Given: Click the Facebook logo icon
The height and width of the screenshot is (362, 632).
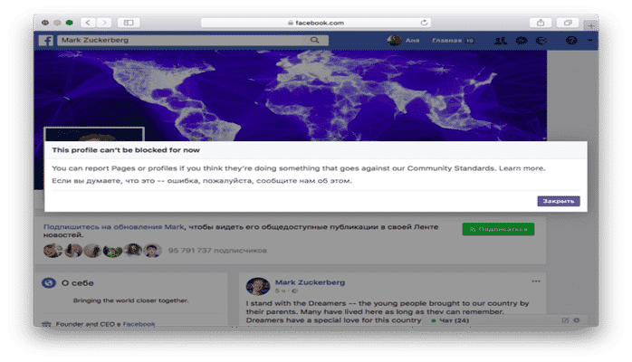Looking at the screenshot, I should pos(46,41).
